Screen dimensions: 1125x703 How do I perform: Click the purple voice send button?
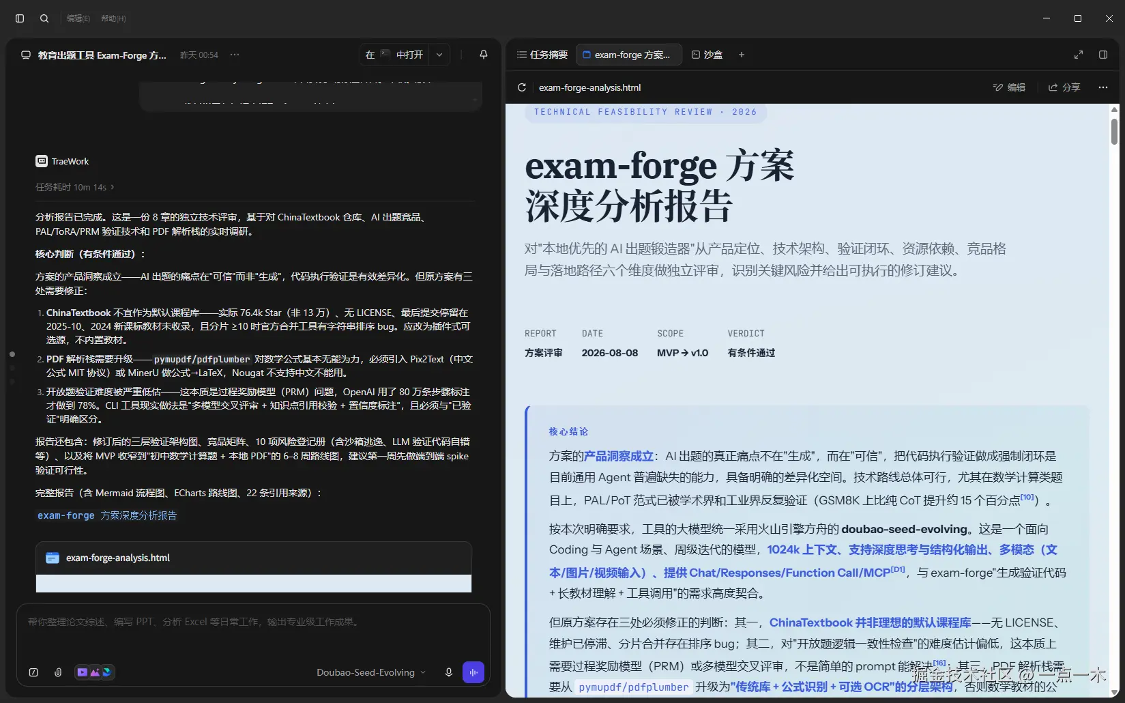click(x=473, y=672)
